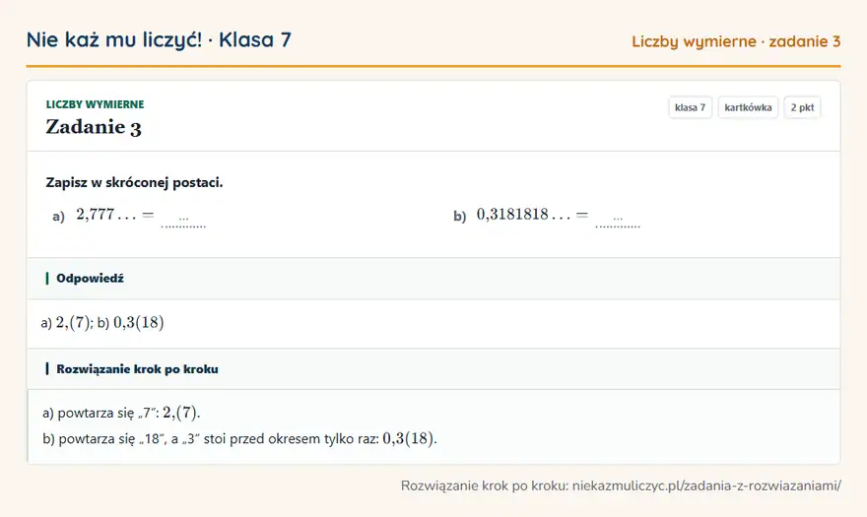Click solution step b) about repeating '18'

pos(239,438)
